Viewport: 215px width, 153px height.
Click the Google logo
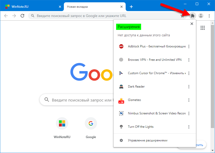click(x=92, y=72)
